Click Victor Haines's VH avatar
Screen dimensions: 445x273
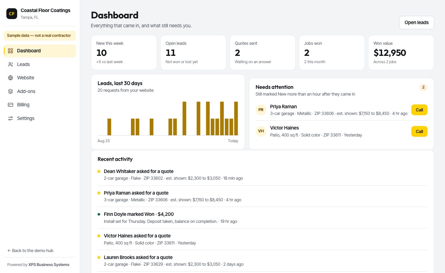261,131
